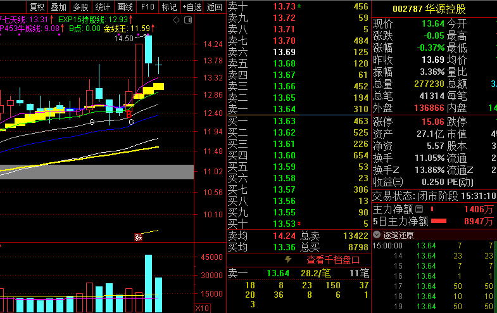Click the red B signal marker on candlestick
This screenshot has width=497, height=313.
tap(130, 113)
